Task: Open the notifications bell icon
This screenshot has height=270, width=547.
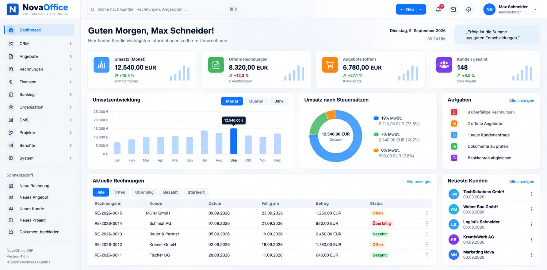Action: click(x=438, y=10)
